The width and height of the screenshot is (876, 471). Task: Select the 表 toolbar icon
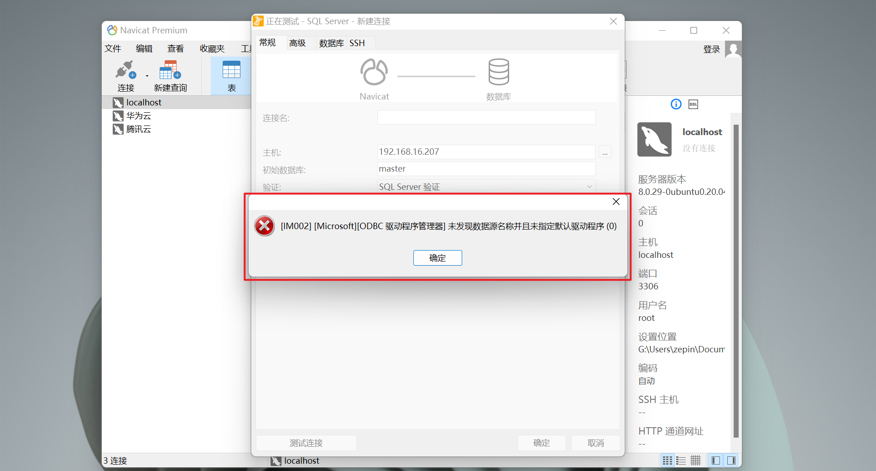click(231, 70)
